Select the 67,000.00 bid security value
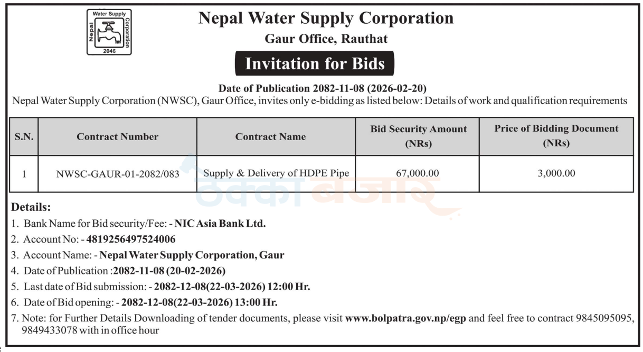 (x=417, y=173)
